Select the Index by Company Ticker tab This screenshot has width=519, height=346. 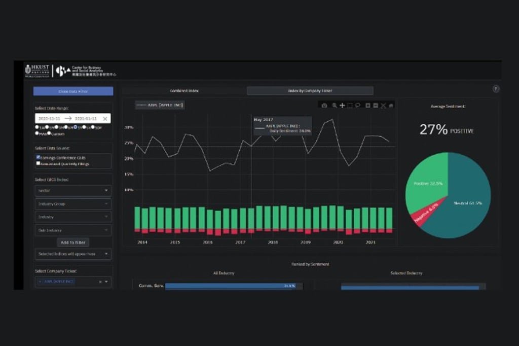tap(310, 91)
